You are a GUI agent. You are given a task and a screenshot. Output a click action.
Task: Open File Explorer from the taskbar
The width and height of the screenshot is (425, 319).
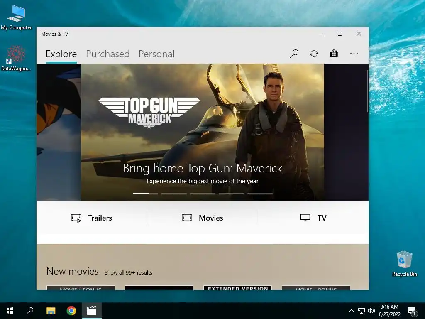(51, 311)
